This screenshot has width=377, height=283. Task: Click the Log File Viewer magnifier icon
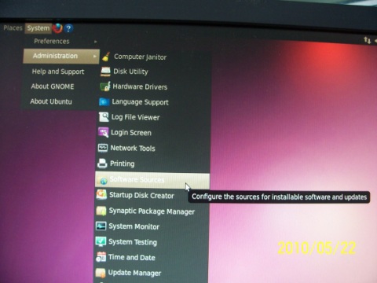click(x=104, y=117)
